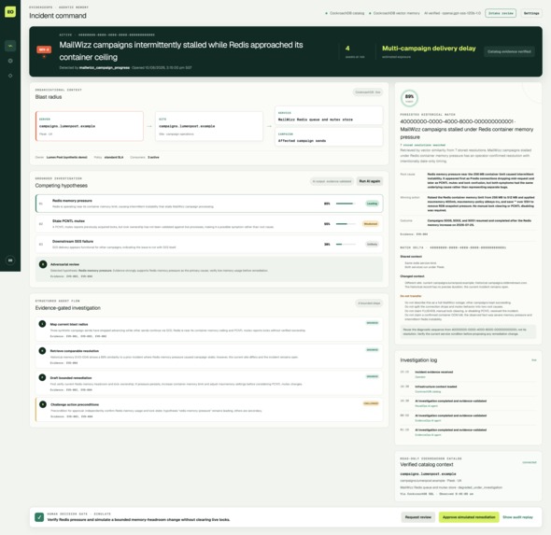Click the Investigation log heading
The image size is (551, 535).
[418, 360]
